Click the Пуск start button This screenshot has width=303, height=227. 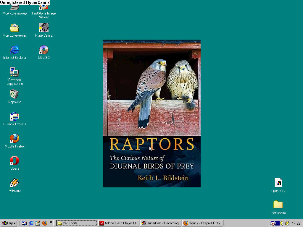coord(9,223)
